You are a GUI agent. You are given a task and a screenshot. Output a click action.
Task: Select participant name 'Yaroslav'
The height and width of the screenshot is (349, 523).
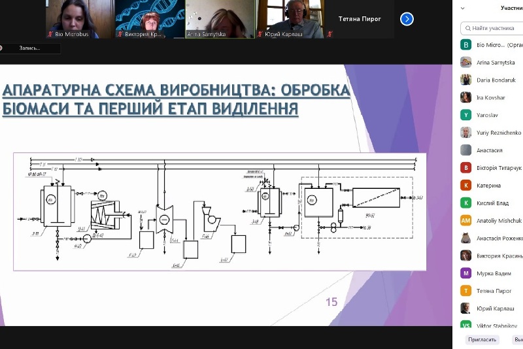tap(487, 115)
